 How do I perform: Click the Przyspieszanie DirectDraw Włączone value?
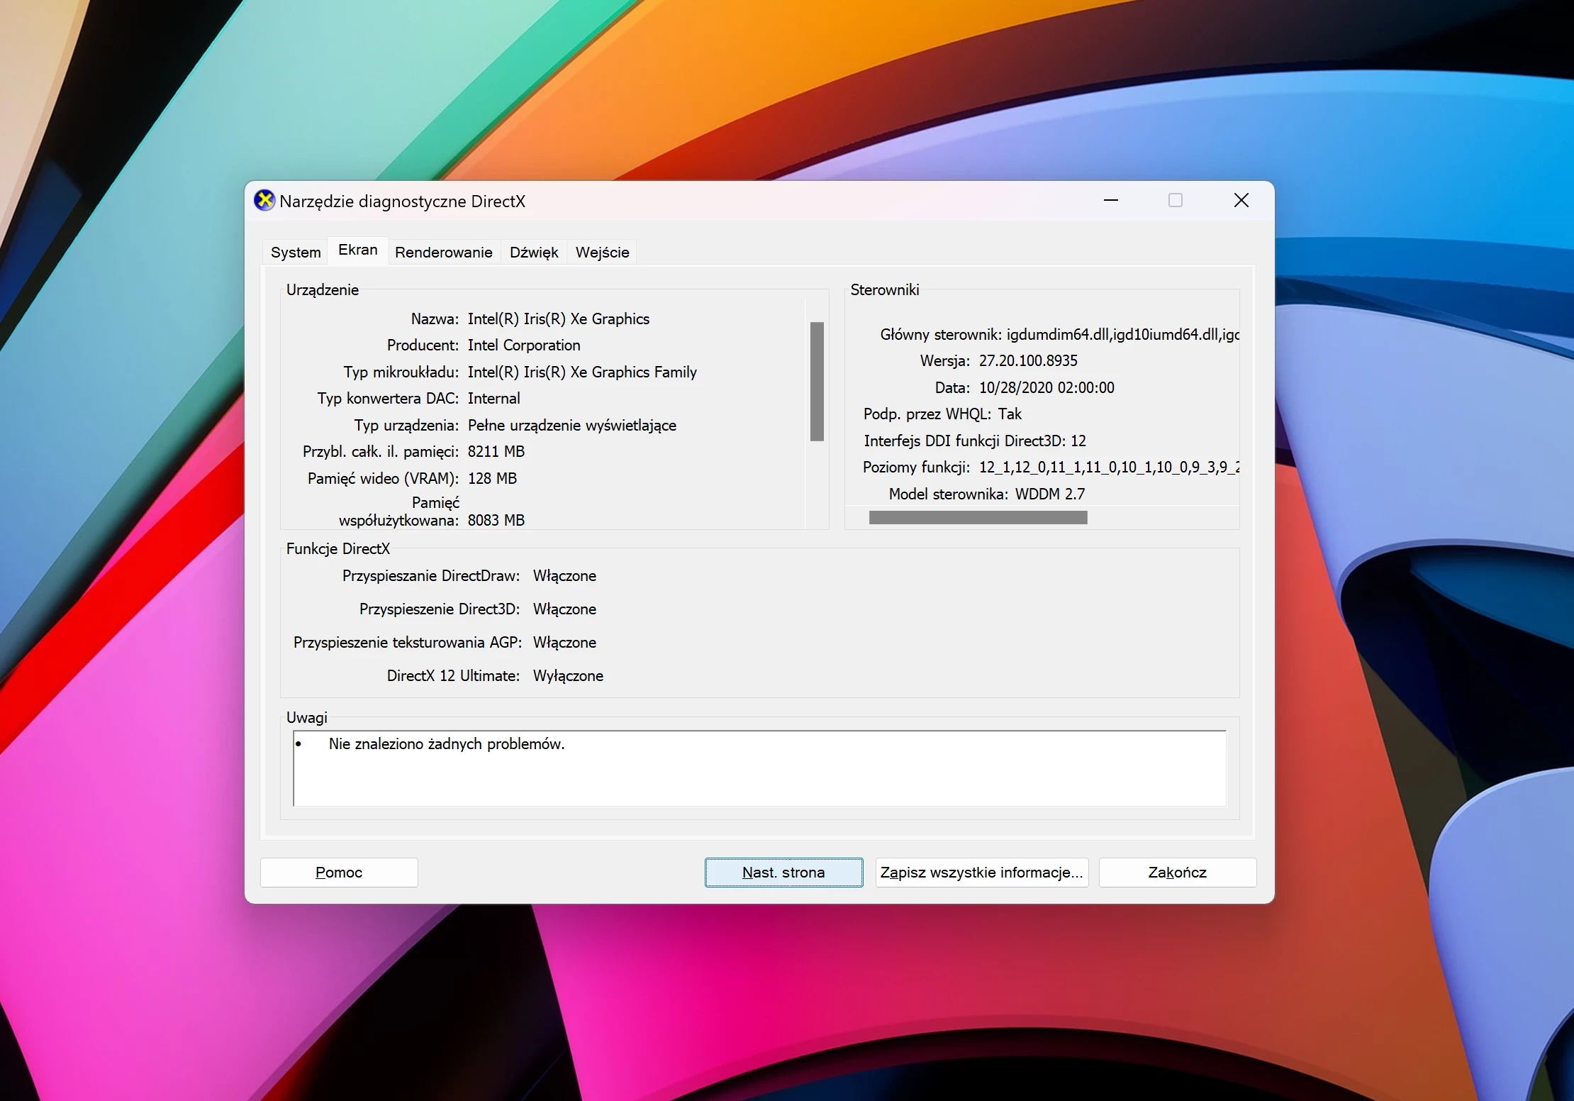point(564,576)
